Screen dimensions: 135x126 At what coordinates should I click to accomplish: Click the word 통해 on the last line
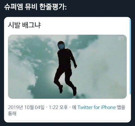[12, 114]
